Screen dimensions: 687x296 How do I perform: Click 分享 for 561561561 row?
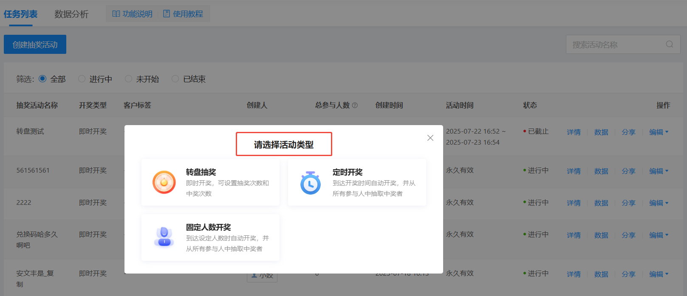click(x=628, y=171)
